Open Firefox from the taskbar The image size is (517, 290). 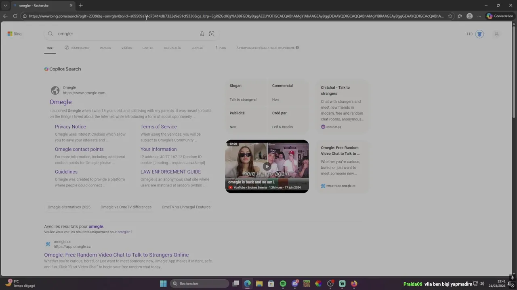tap(354, 284)
